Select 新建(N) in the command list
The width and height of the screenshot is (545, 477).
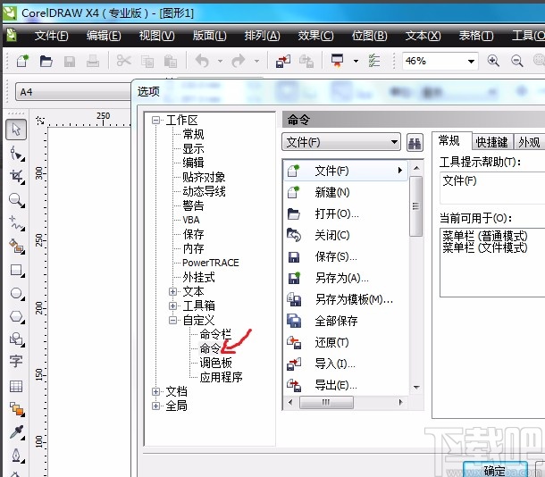coord(346,192)
